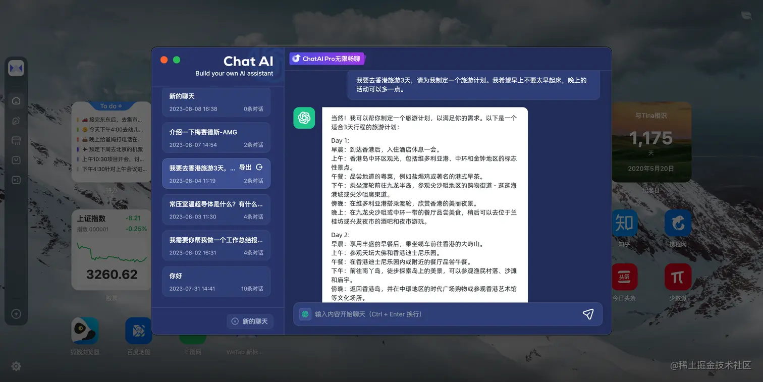The width and height of the screenshot is (763, 382).
Task: Click the ChatGPT model icon in input box
Action: [305, 314]
